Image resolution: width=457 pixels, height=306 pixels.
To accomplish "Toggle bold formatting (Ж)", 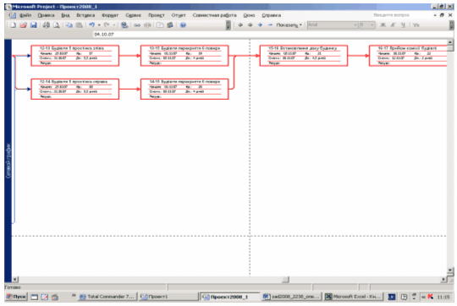I will coord(383,25).
